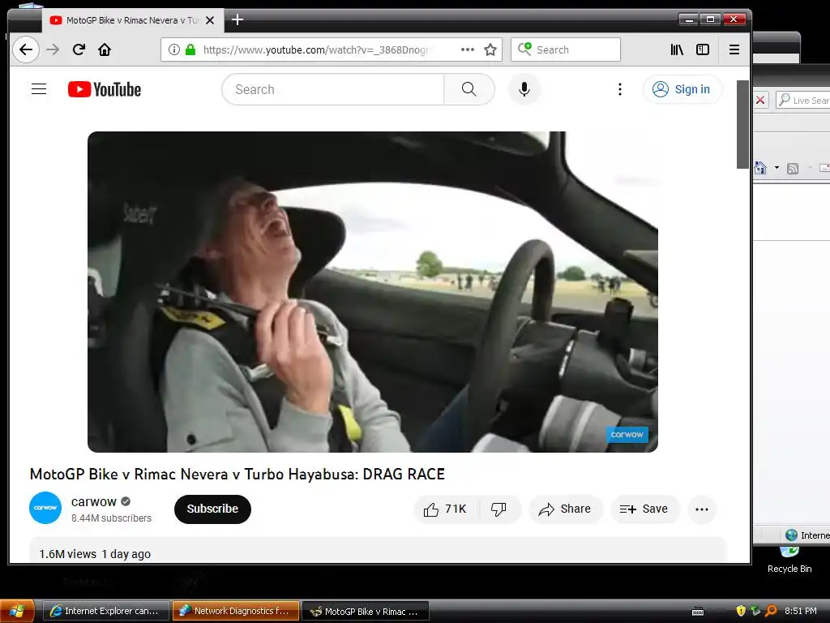830x623 pixels.
Task: Go back using the Firefox back arrow
Action: click(x=25, y=49)
